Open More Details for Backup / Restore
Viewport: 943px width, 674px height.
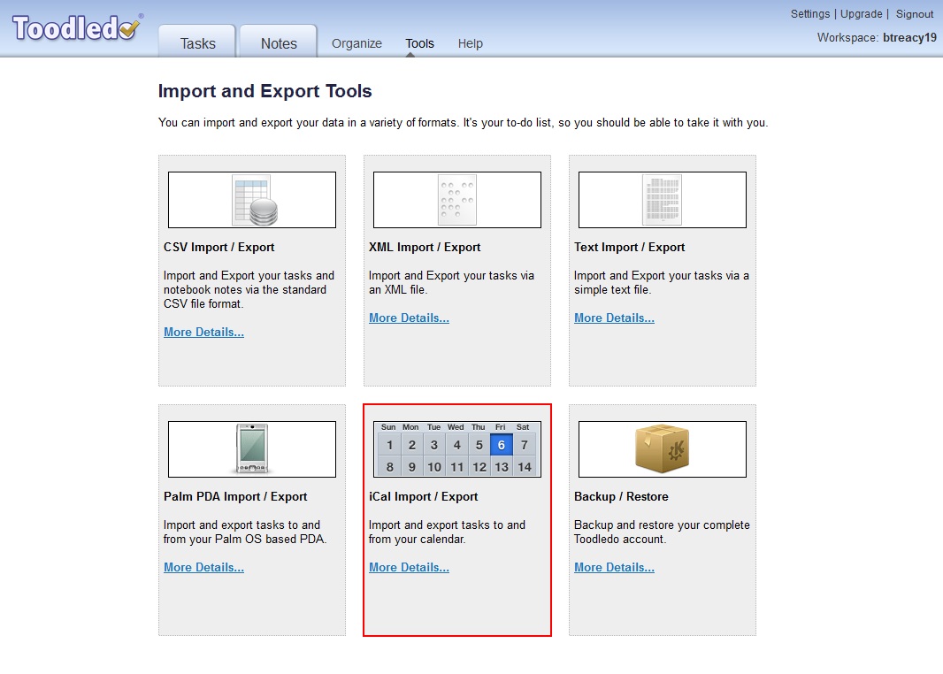(614, 567)
